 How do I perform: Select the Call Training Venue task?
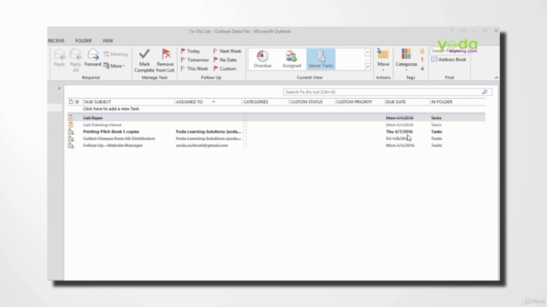pos(276,125)
